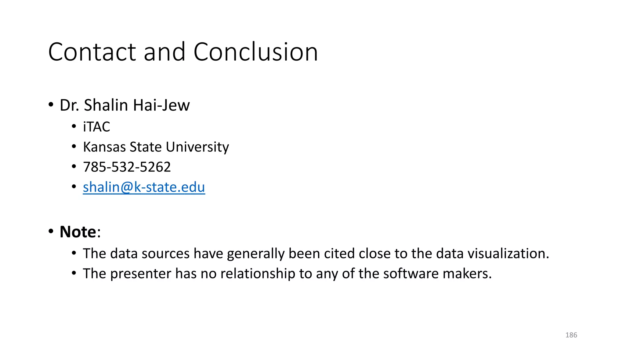Click the bullet point beside 'iTAC'
625x351 pixels.
click(x=74, y=126)
